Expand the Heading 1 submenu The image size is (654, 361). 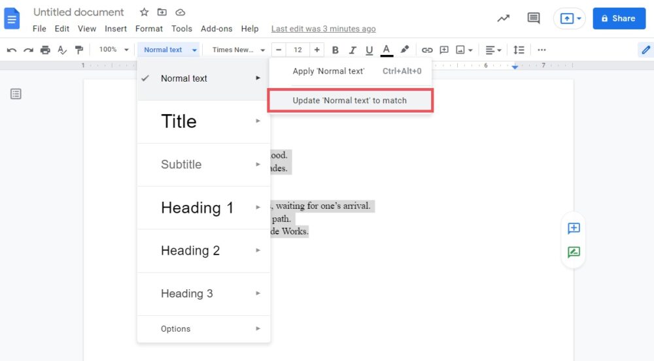[x=203, y=208]
